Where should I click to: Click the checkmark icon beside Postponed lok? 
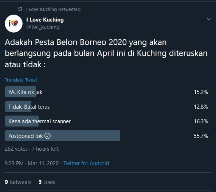[47, 136]
